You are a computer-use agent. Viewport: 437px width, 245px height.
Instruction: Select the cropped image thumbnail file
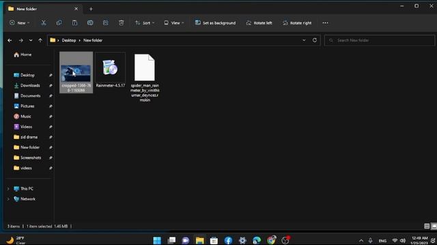click(76, 72)
